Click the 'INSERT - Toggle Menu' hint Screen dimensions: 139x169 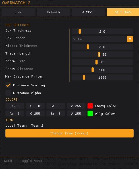[22, 161]
